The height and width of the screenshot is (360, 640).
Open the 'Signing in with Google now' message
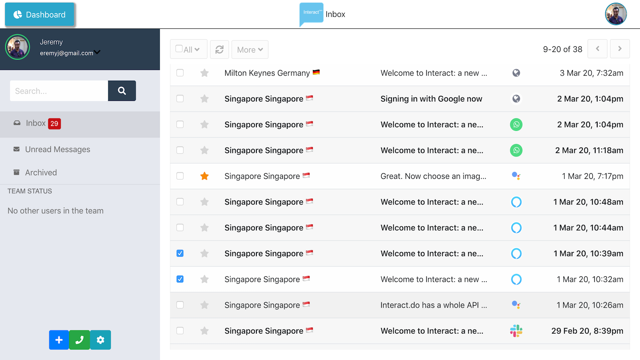click(431, 99)
